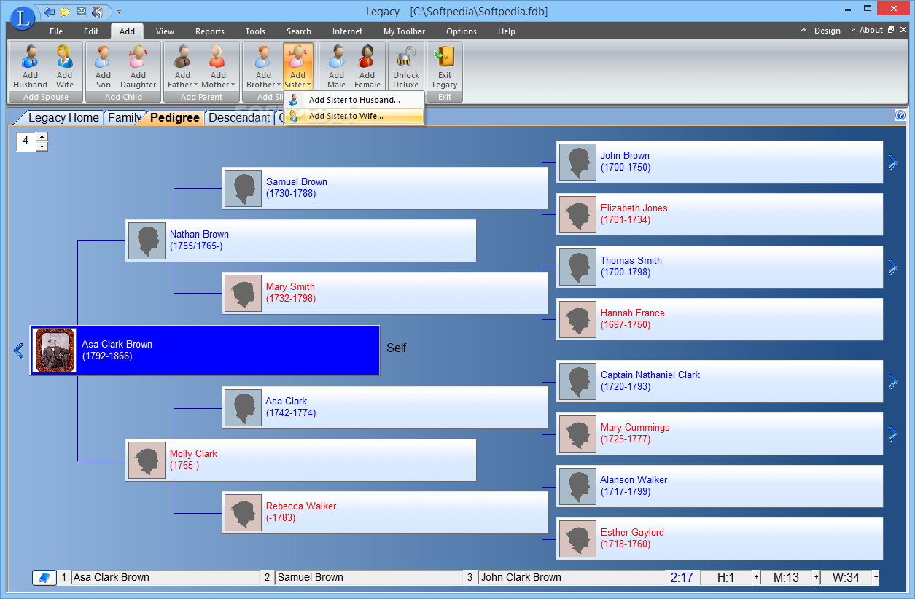Select Rebecca Walker in the pedigree
The width and height of the screenshot is (915, 599).
click(385, 512)
